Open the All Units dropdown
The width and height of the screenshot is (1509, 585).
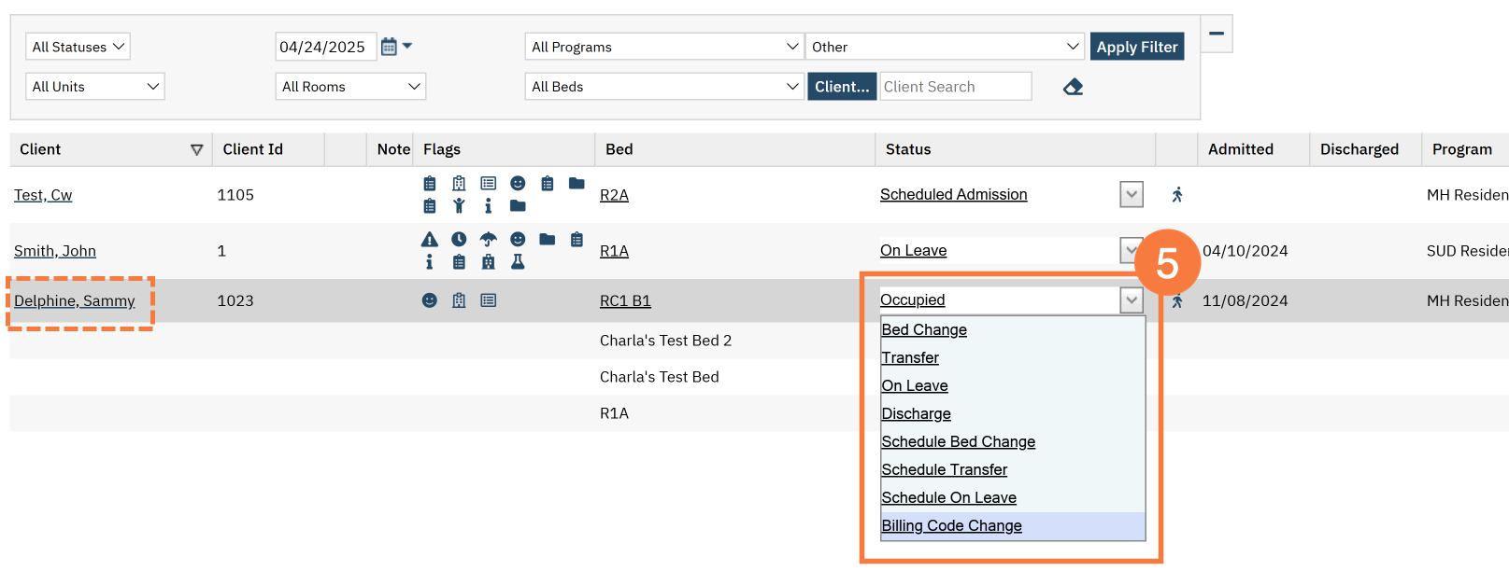coord(94,86)
